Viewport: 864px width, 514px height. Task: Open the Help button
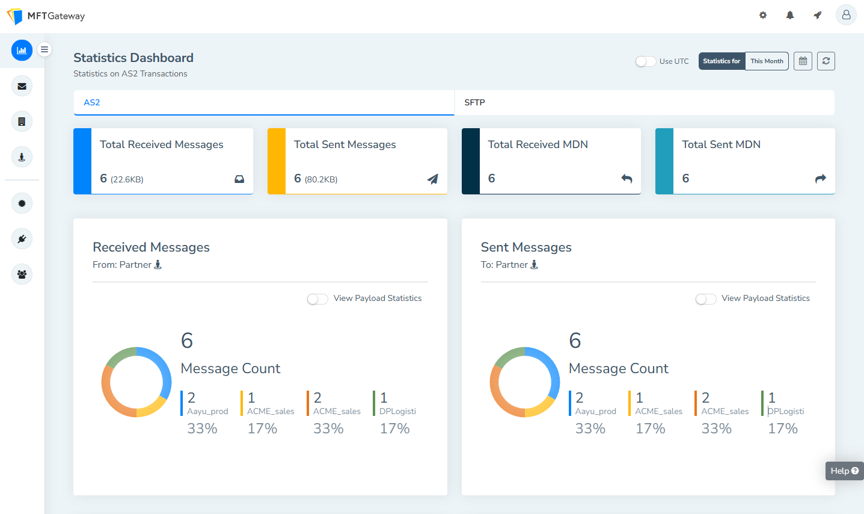[844, 471]
